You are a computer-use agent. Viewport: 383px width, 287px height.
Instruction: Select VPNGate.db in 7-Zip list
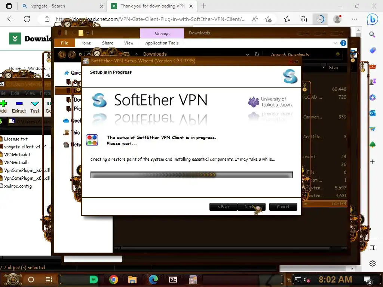pyautogui.click(x=16, y=162)
